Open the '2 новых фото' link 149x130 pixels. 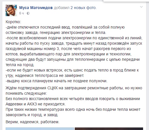tap(83, 8)
